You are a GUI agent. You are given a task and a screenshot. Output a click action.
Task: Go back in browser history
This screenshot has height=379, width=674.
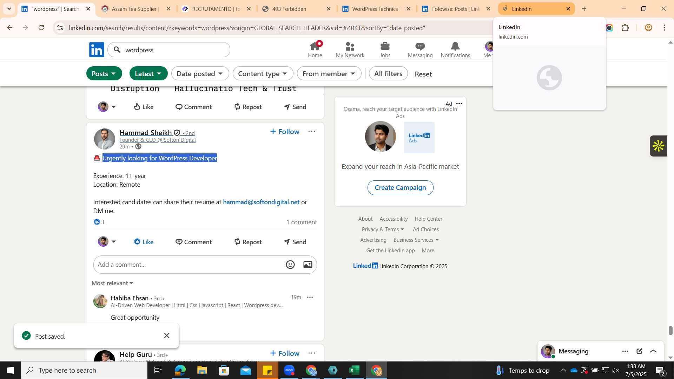[x=10, y=28]
